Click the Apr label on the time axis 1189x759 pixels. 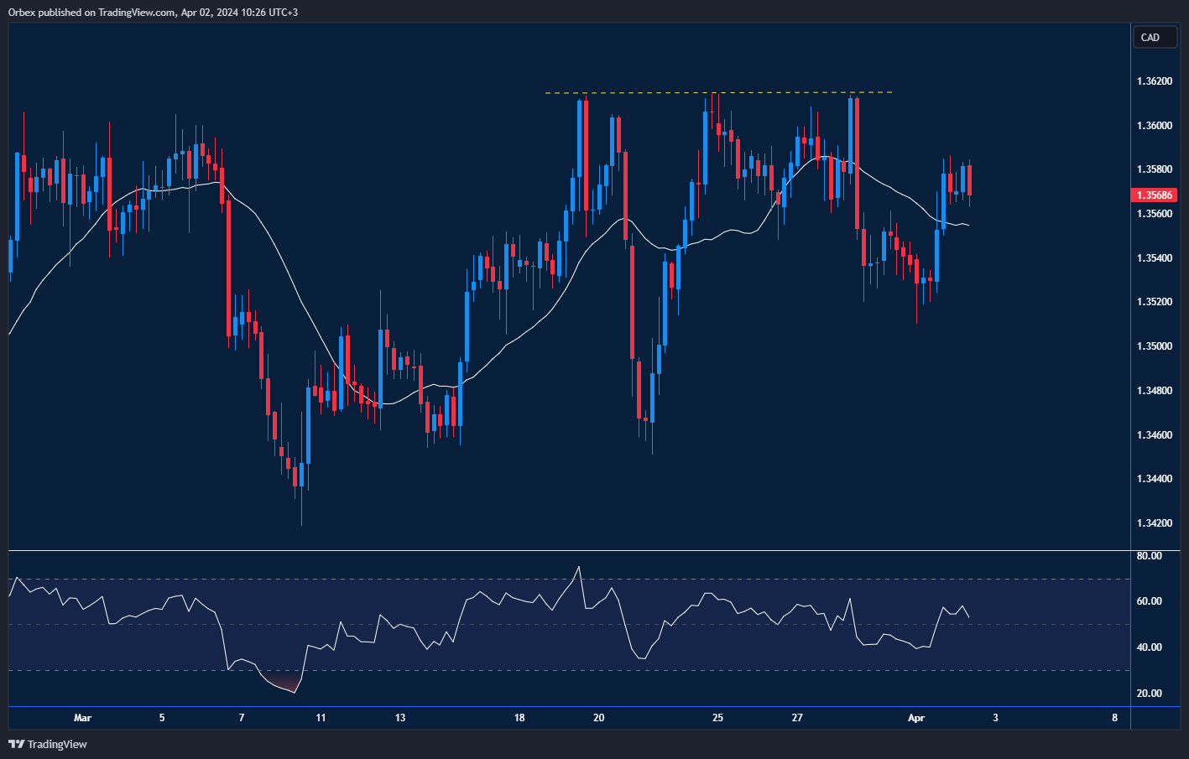point(916,718)
